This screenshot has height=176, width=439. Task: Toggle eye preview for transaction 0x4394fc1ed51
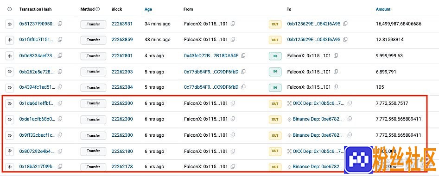10,88
